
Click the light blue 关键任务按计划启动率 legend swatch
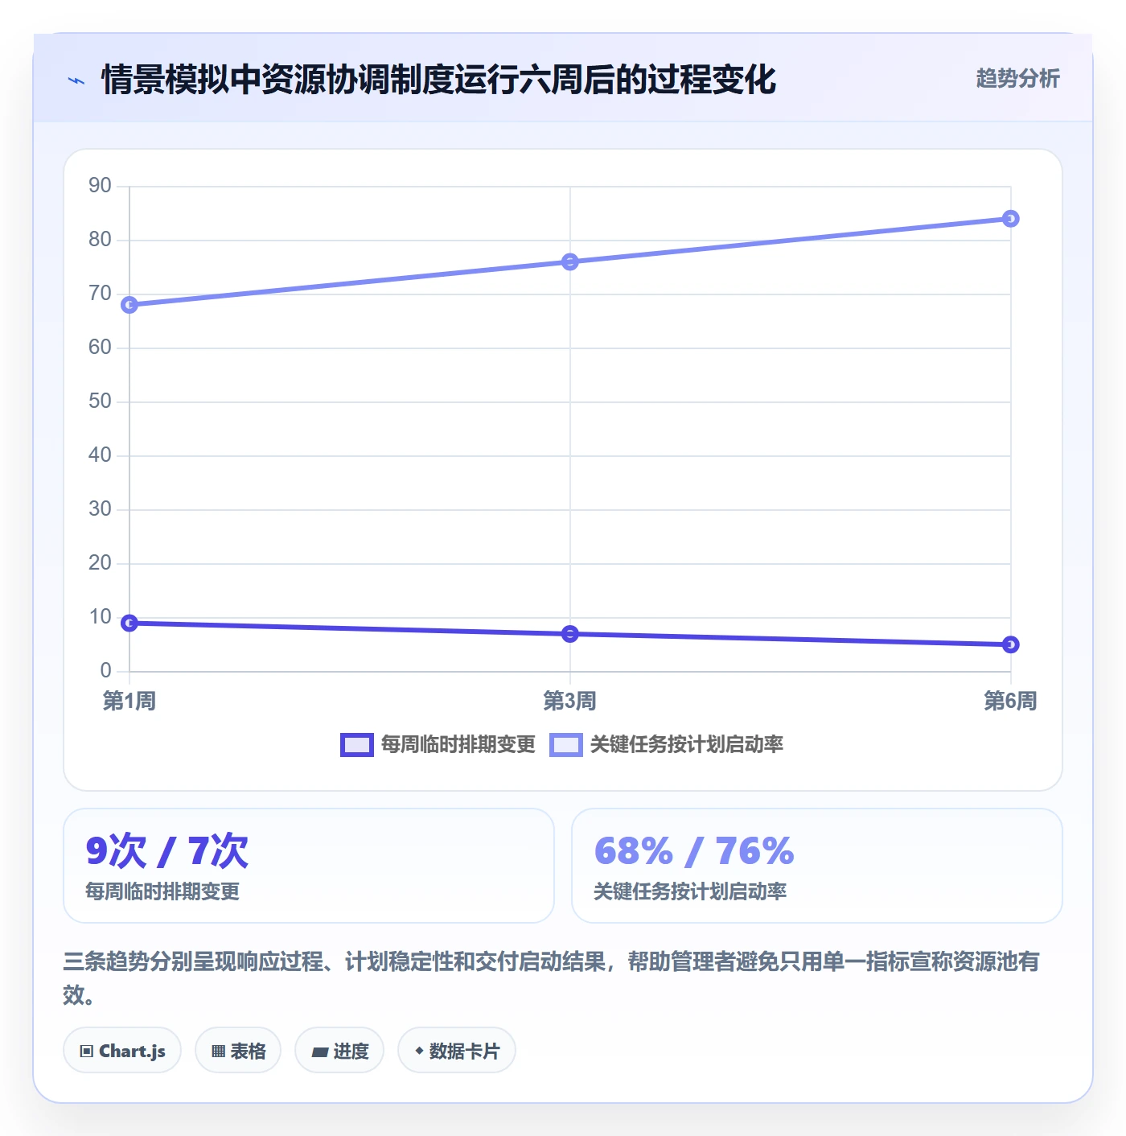(566, 745)
